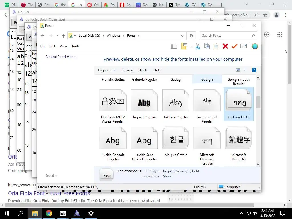The width and height of the screenshot is (292, 219).
Task: Select the Microsoft JhengHei font family
Action: point(238,144)
